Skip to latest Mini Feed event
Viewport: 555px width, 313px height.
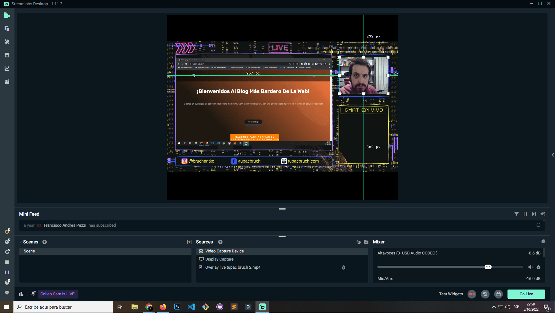point(534,214)
